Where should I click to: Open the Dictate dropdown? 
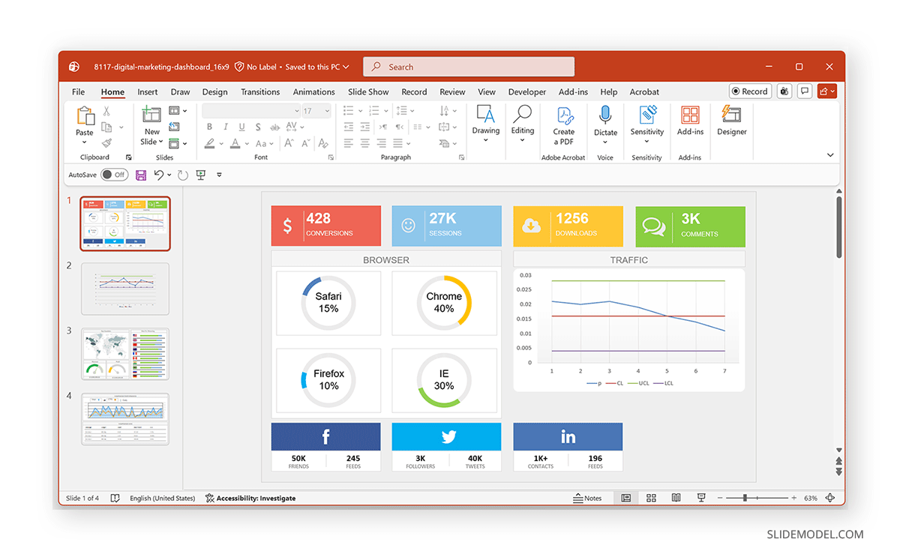(x=605, y=142)
